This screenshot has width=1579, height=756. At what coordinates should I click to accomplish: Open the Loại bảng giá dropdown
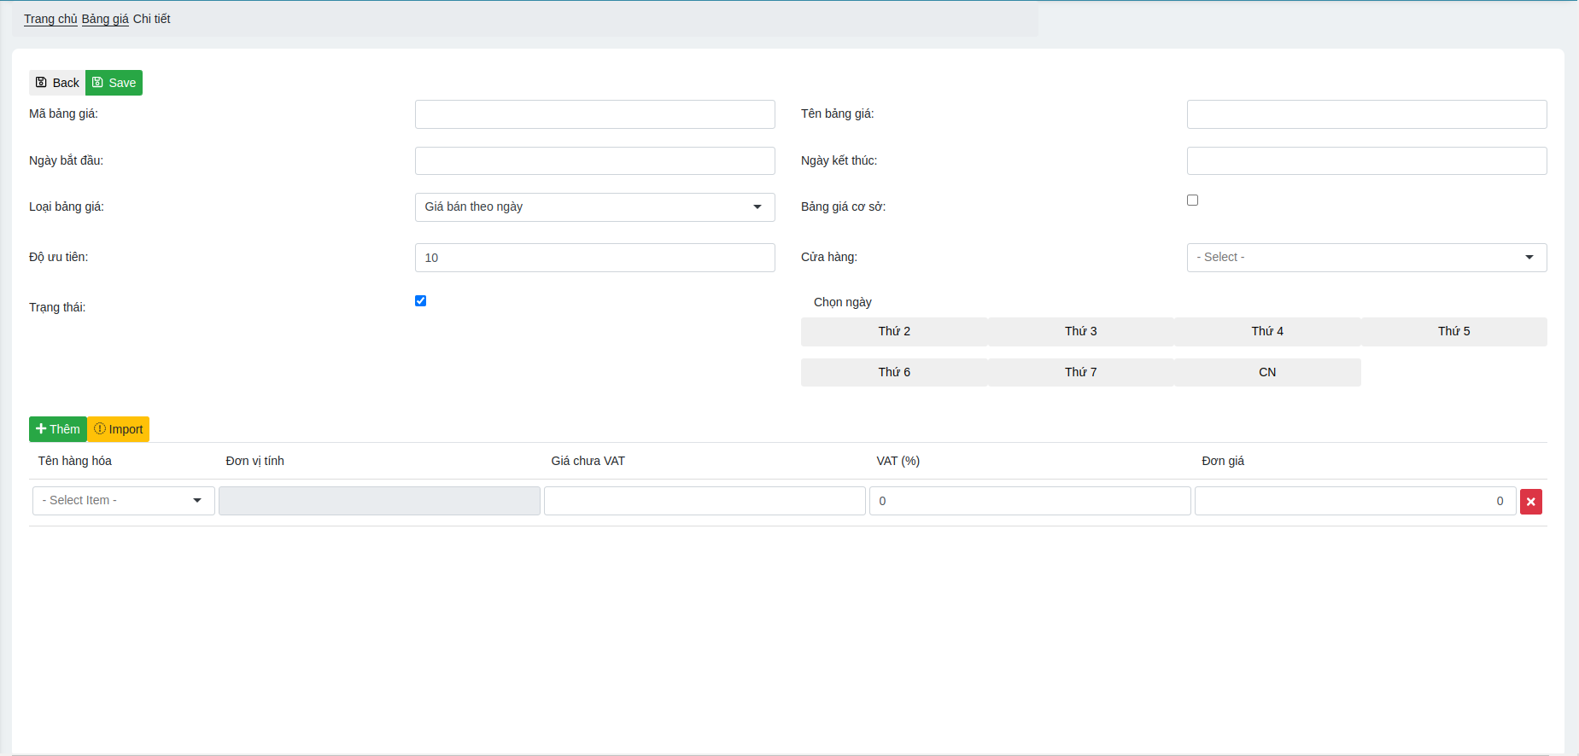click(x=594, y=207)
